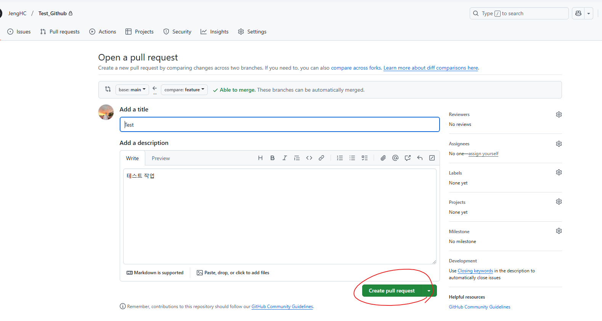Image resolution: width=602 pixels, height=321 pixels.
Task: Switch to the Preview tab
Action: [161, 159]
